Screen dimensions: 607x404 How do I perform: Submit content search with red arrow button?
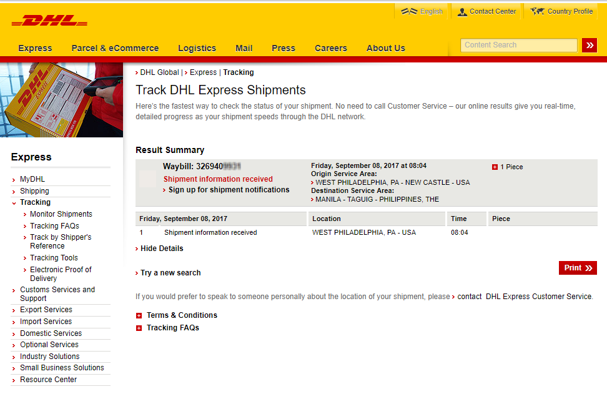pos(589,46)
